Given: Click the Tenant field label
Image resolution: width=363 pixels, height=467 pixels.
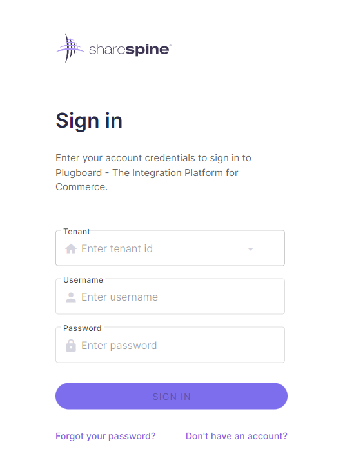Looking at the screenshot, I should (77, 232).
